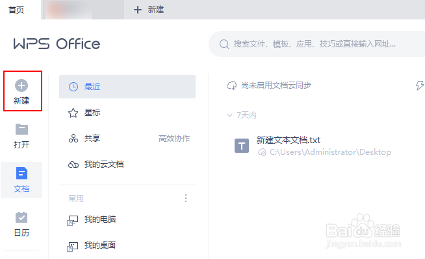Click the computer icon beside 我的电脑
The image size is (425, 259).
point(72,220)
